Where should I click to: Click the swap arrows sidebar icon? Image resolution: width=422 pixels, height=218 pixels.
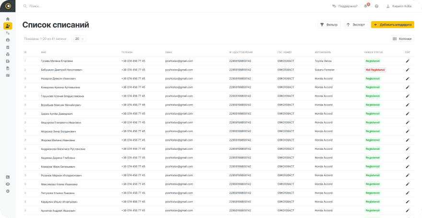pos(8,33)
